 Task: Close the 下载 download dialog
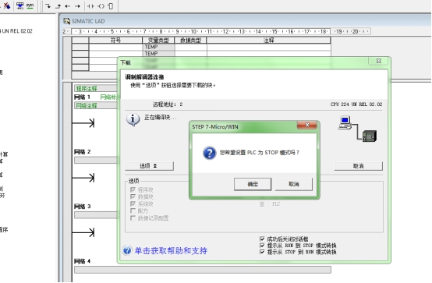[x=378, y=61]
